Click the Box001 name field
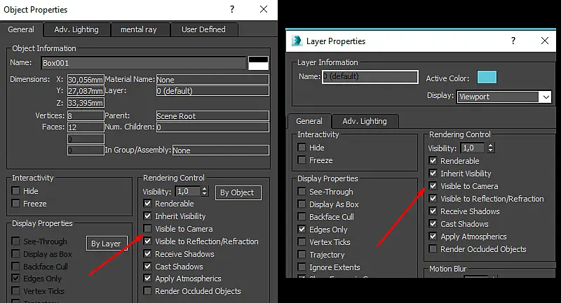Viewport: 561px width, 303px height. tap(143, 63)
